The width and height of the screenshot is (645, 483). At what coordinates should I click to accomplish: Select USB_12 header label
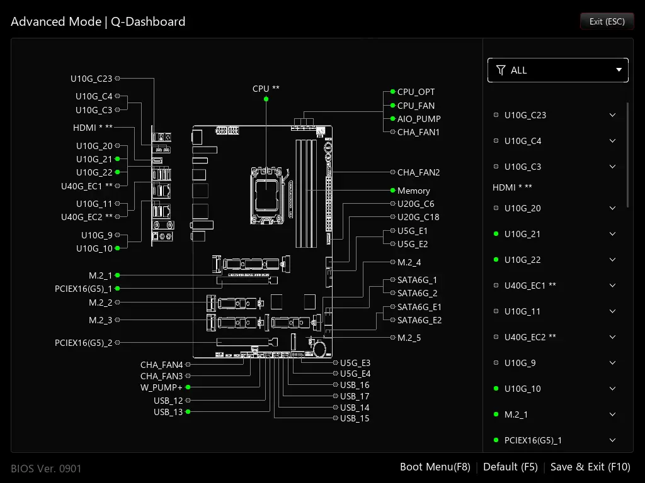[168, 401]
